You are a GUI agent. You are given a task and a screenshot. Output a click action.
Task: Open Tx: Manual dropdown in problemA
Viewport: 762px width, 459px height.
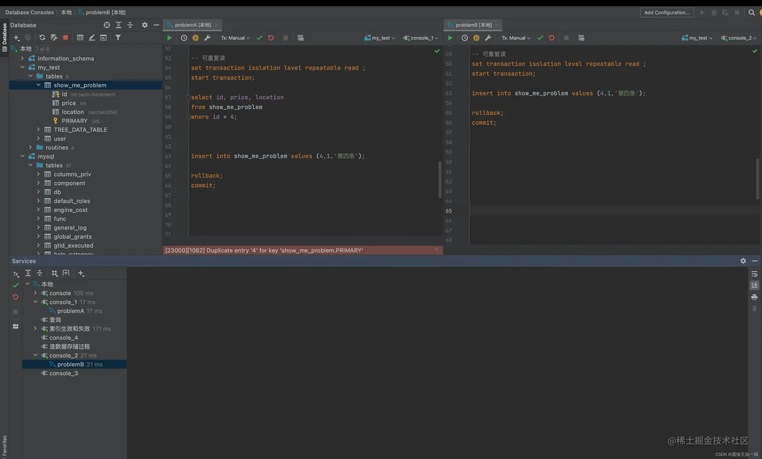click(235, 38)
